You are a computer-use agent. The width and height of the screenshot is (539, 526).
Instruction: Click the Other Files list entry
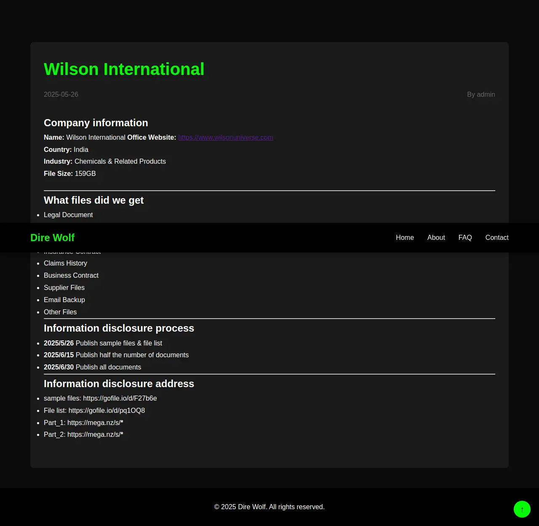click(x=60, y=312)
